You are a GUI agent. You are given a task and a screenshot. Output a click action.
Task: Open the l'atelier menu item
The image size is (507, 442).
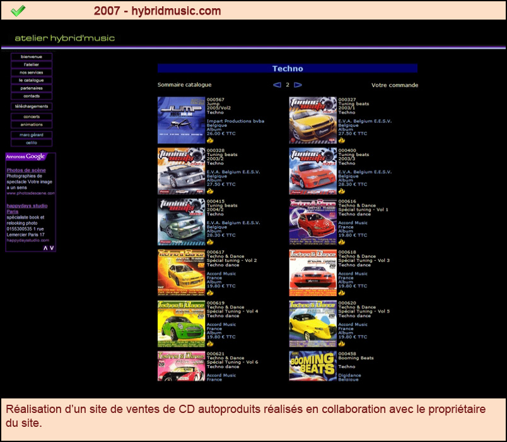[32, 64]
